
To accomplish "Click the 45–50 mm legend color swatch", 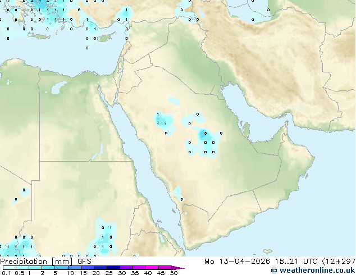I will click(165, 268).
